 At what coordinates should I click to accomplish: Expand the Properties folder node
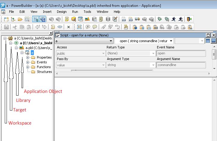28,57
